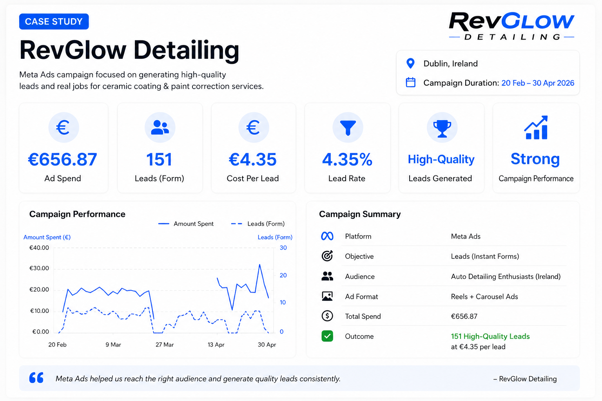
Task: Click the €0.00 y-axis label
Action: (41, 332)
